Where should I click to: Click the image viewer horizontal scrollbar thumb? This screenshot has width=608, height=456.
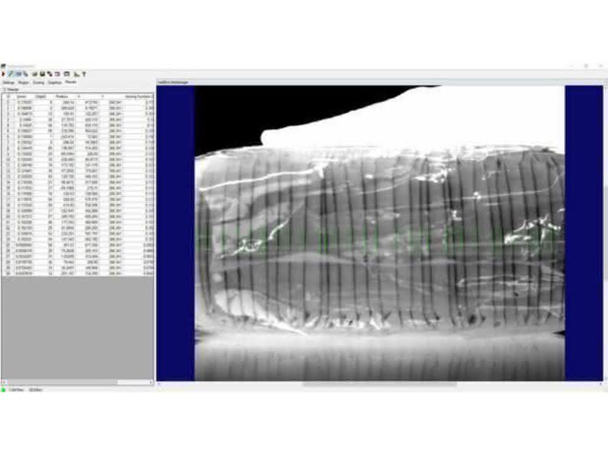pyautogui.click(x=379, y=384)
